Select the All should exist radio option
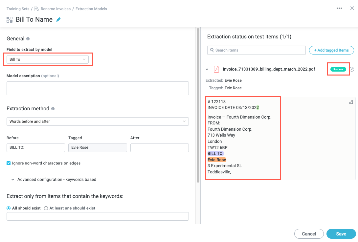This screenshot has height=242, width=358. [x=9, y=208]
